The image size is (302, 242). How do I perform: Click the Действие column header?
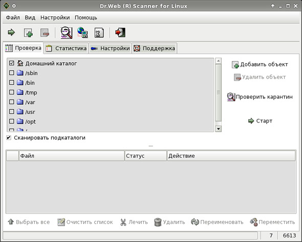[231, 156]
